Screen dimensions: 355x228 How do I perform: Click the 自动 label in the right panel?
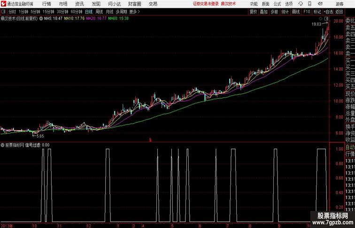350,147
